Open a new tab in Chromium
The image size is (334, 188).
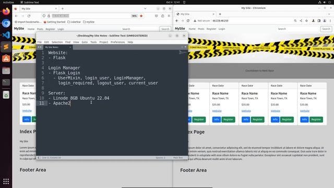click(220, 14)
